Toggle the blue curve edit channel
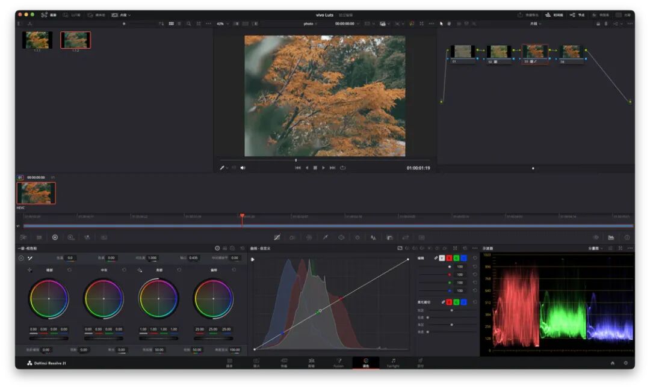The height and width of the screenshot is (389, 650). (x=463, y=258)
